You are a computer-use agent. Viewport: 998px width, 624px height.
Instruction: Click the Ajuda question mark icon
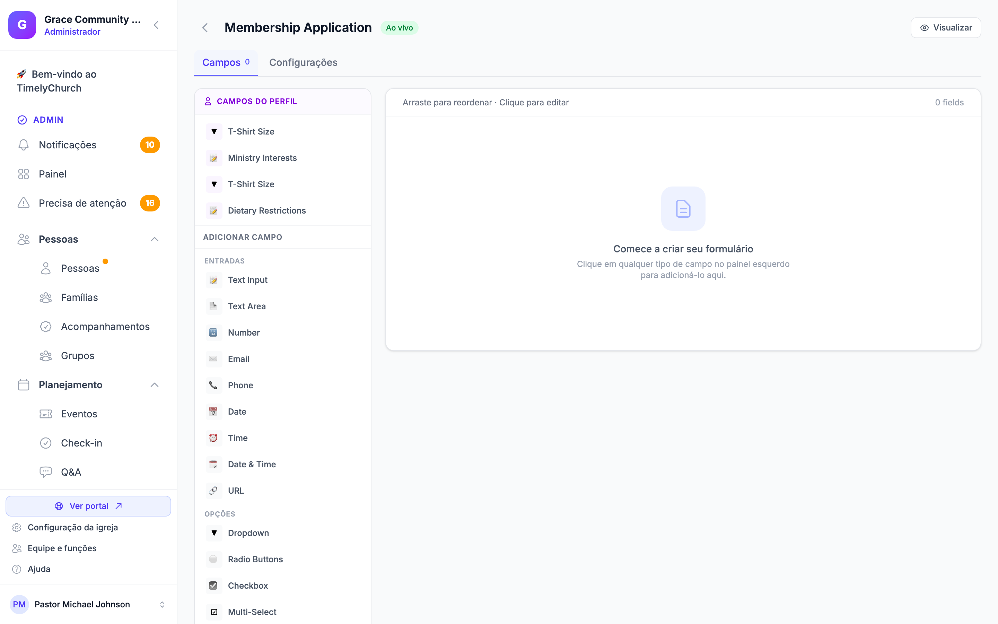pyautogui.click(x=17, y=569)
